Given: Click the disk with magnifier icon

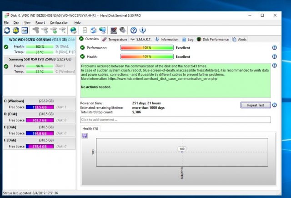Looking at the screenshot, I should pos(63,30).
